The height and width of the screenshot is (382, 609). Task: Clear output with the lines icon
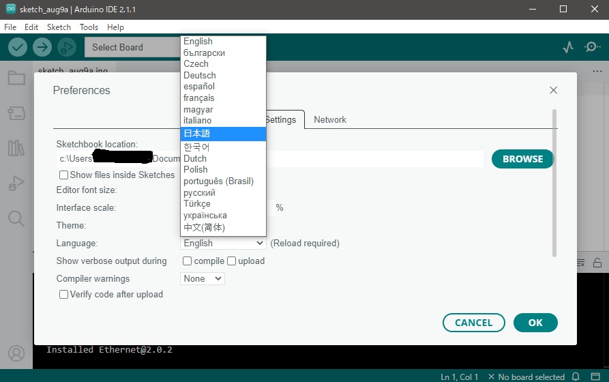(x=580, y=263)
